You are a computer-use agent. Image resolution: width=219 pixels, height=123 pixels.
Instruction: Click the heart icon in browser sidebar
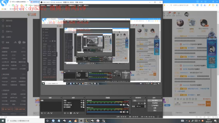[3, 20]
